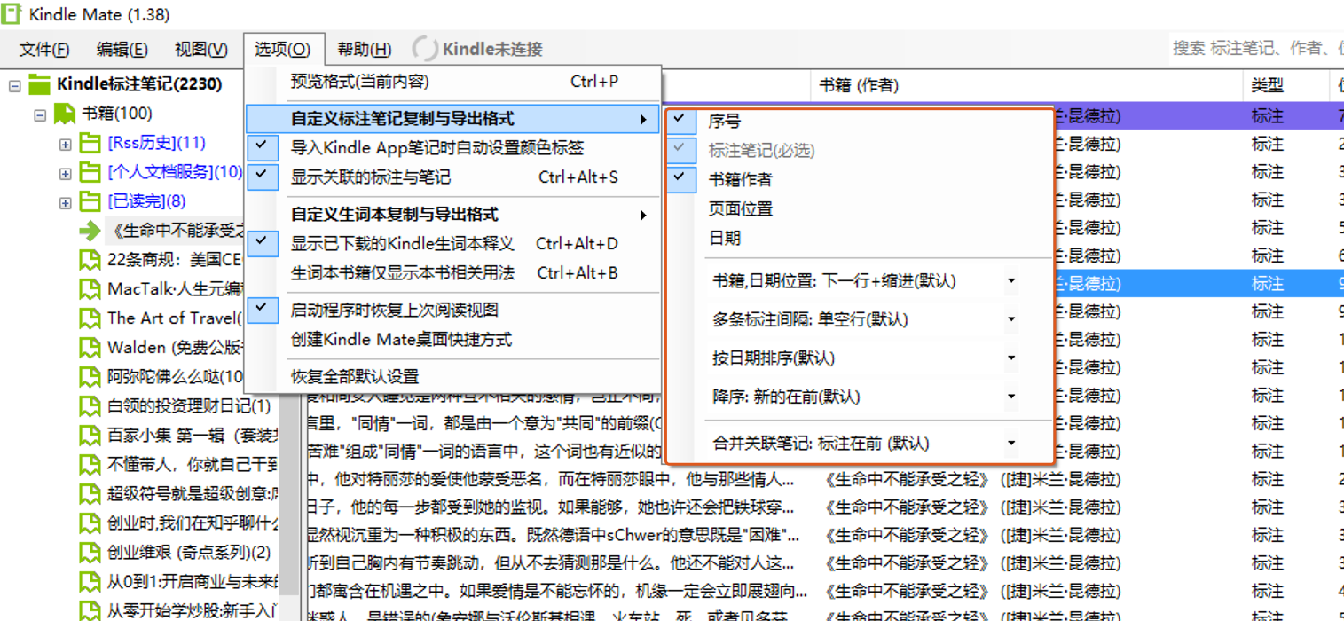Click the bookmark icon next to Walden
The image size is (1344, 621).
click(x=90, y=347)
